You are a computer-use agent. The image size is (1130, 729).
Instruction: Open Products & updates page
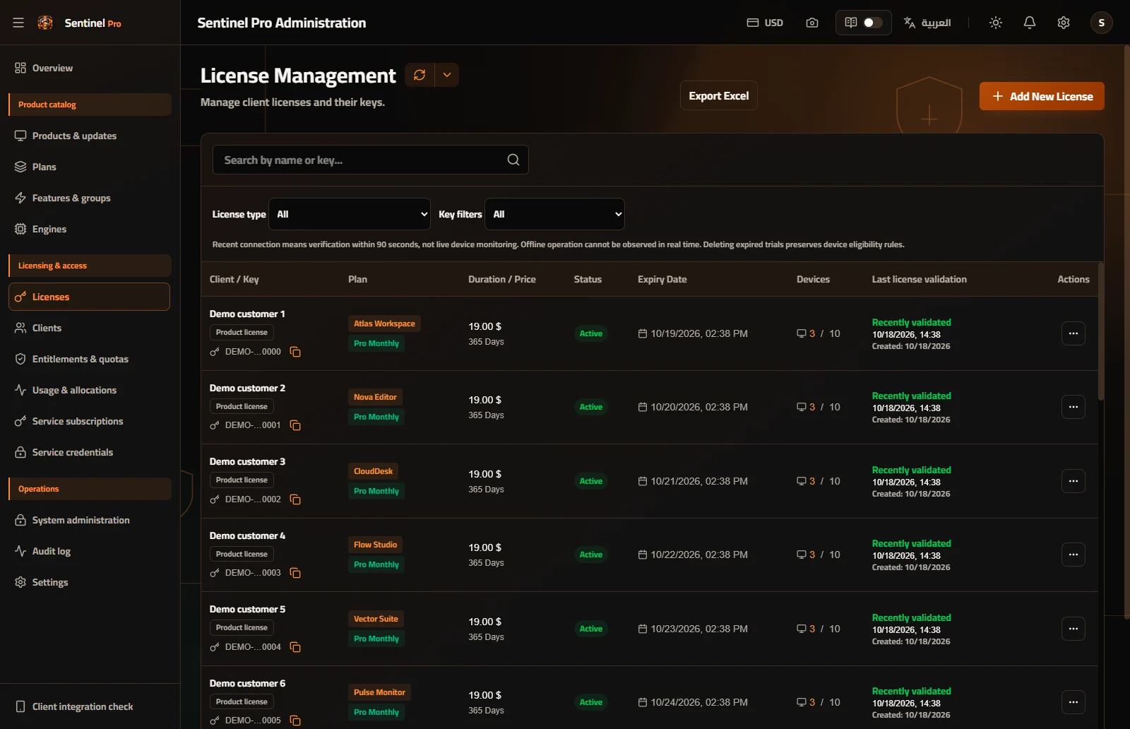click(90, 136)
